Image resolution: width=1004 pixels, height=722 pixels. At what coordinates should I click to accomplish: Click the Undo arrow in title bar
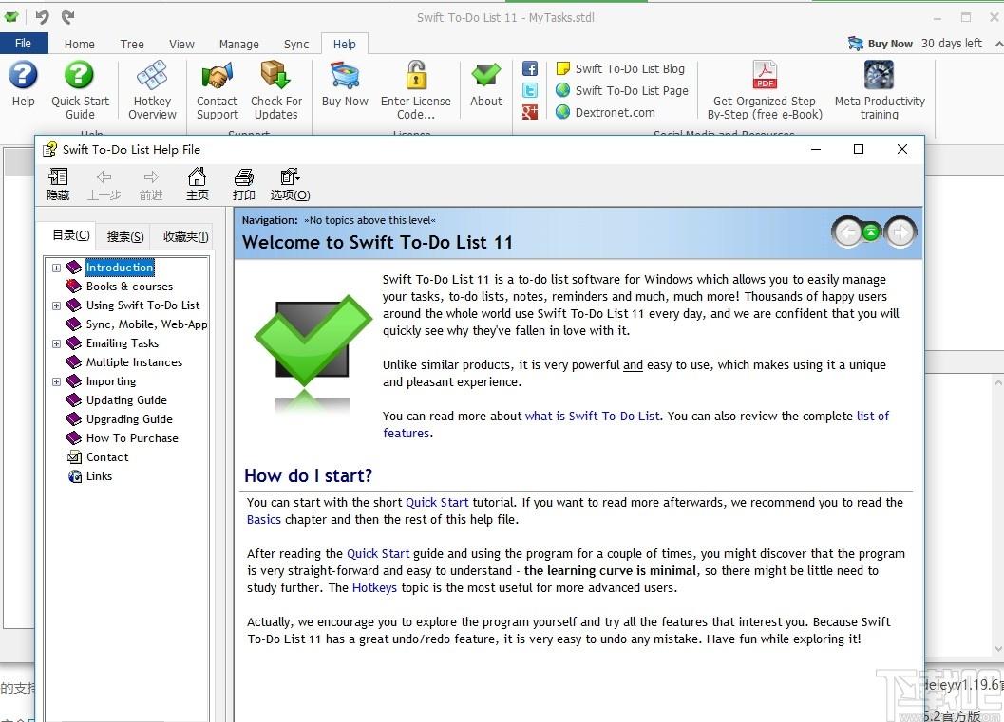[42, 17]
